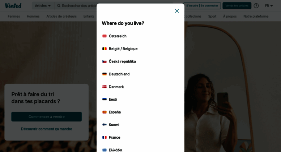The height and width of the screenshot is (152, 281).
Task: Click the Vends tes articles button
Action: pyautogui.click(x=237, y=6)
